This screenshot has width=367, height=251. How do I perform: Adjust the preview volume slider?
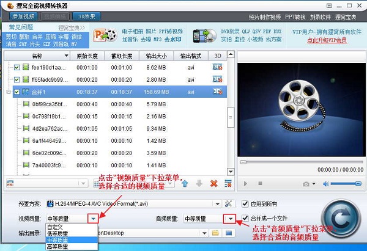pos(346,184)
